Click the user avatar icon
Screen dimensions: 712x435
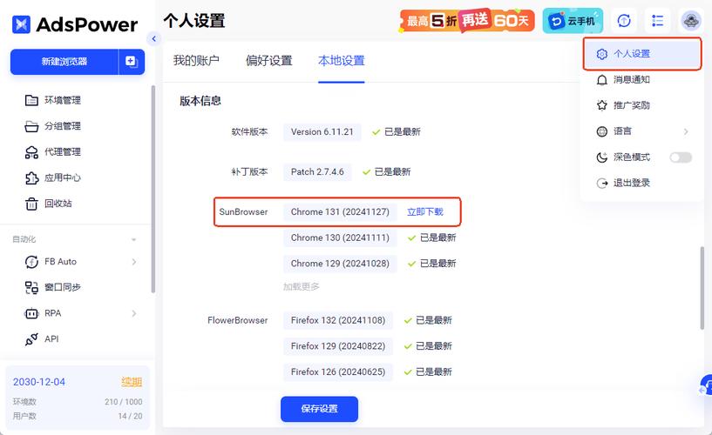tap(691, 20)
